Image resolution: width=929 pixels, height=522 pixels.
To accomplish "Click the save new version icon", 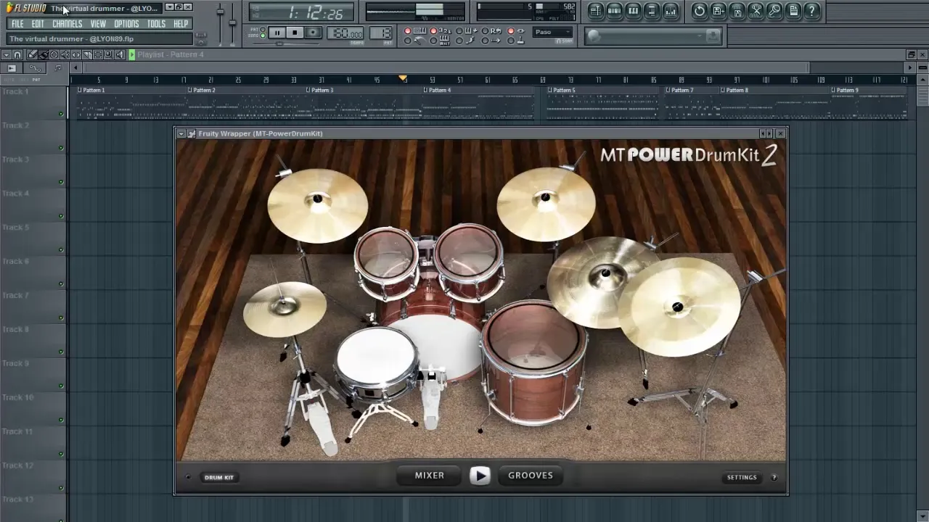I will [718, 11].
